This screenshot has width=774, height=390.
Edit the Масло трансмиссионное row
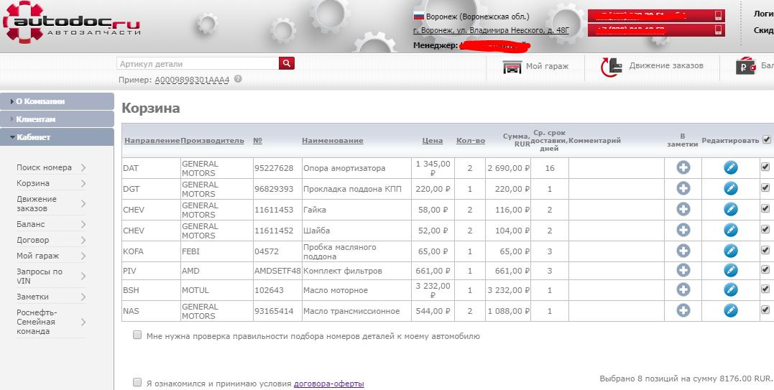click(731, 310)
